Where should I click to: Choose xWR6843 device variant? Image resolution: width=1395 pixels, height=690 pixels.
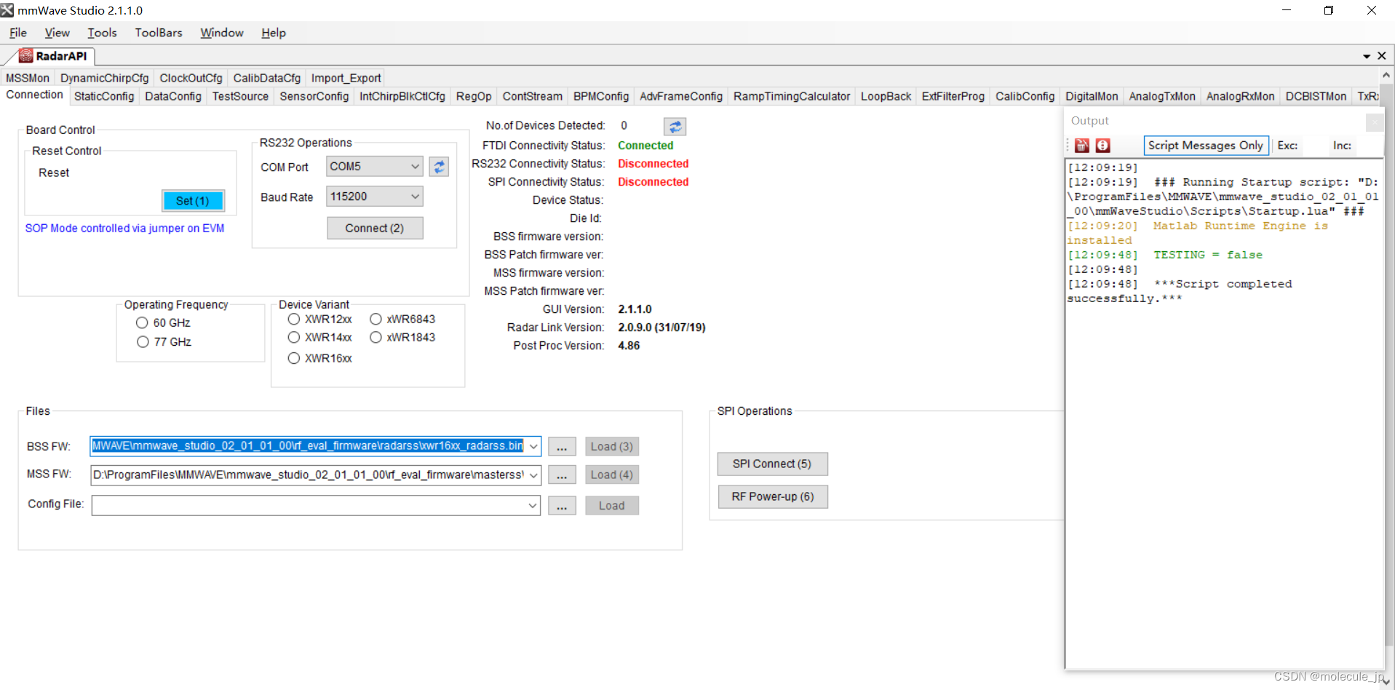375,320
